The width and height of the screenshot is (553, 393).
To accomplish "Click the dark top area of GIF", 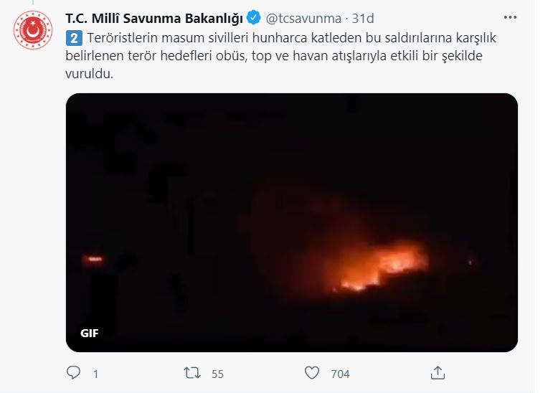I will tap(292, 134).
